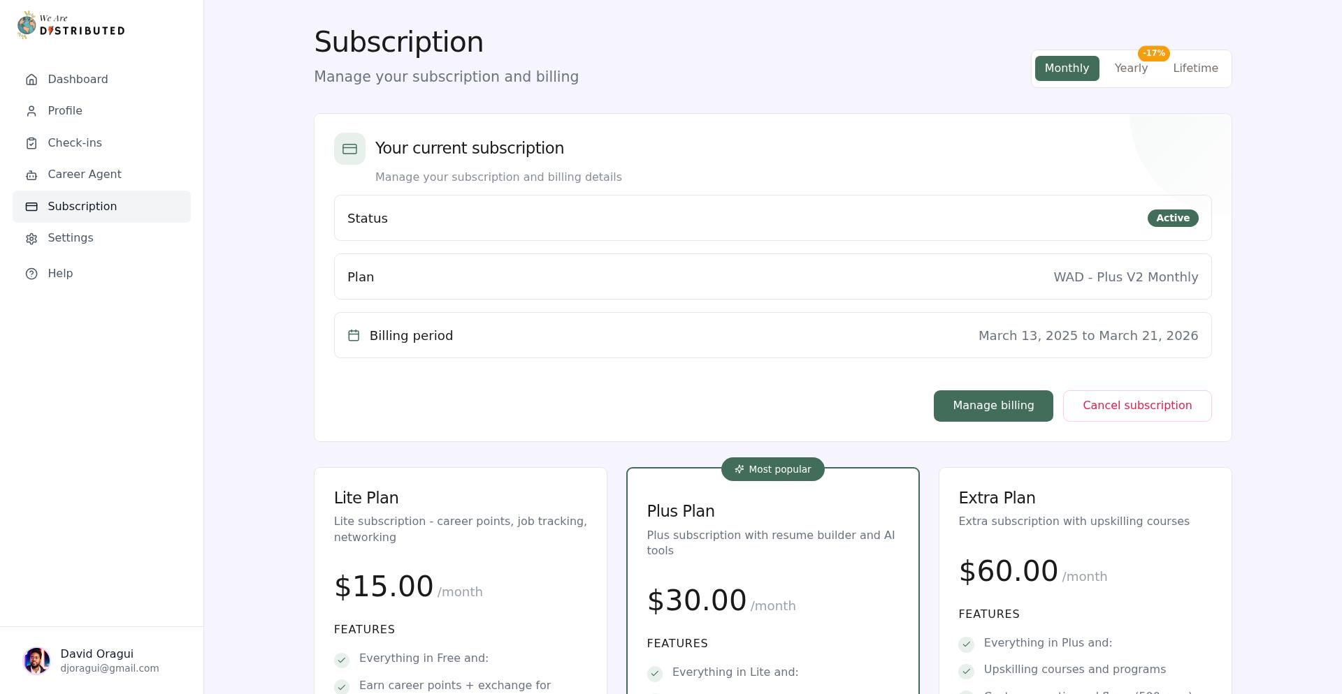This screenshot has width=1342, height=694.
Task: Click Cancel subscription
Action: click(1137, 405)
